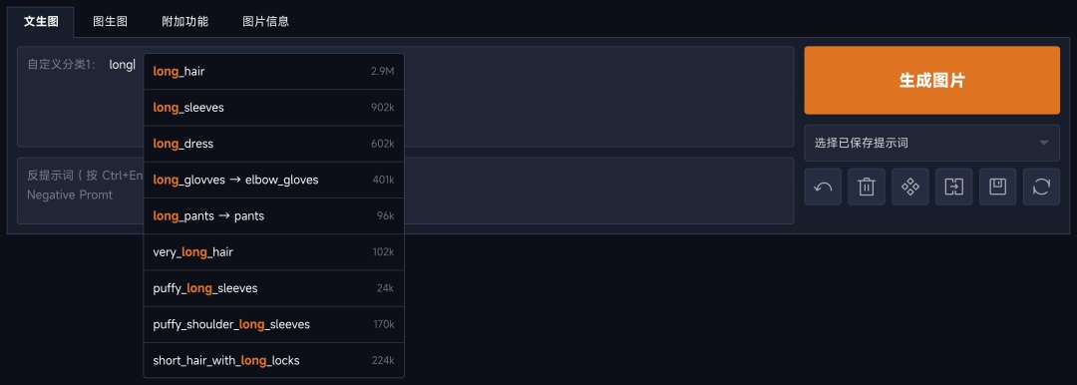Select the long_glovves → elbow_gloves suggestion

point(273,180)
